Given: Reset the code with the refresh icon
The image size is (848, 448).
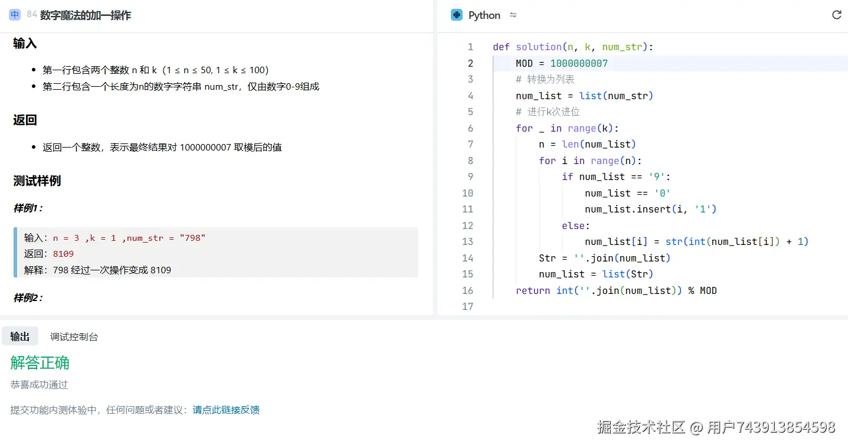Looking at the screenshot, I should tap(836, 15).
